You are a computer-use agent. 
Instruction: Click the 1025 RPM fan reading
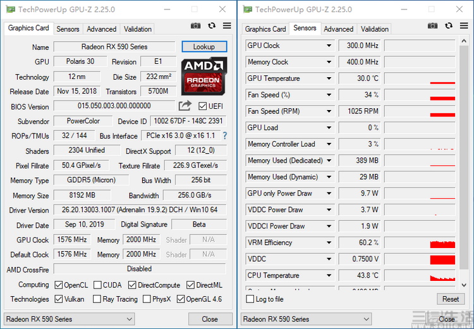(x=359, y=111)
